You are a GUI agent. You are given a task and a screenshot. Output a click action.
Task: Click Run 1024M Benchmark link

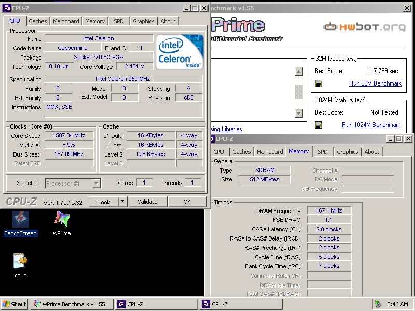(371, 125)
